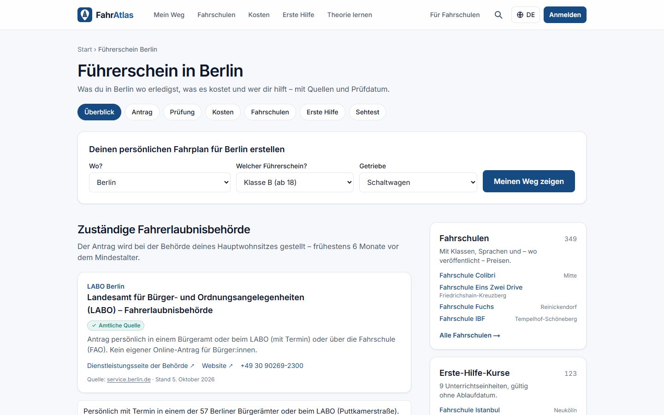Click the Alle Fahrschulen arrow link

tap(470, 335)
